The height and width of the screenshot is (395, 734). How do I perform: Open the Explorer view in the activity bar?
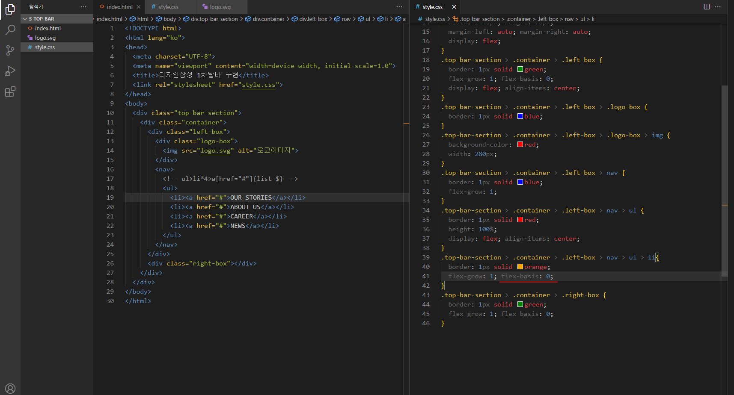click(x=10, y=9)
